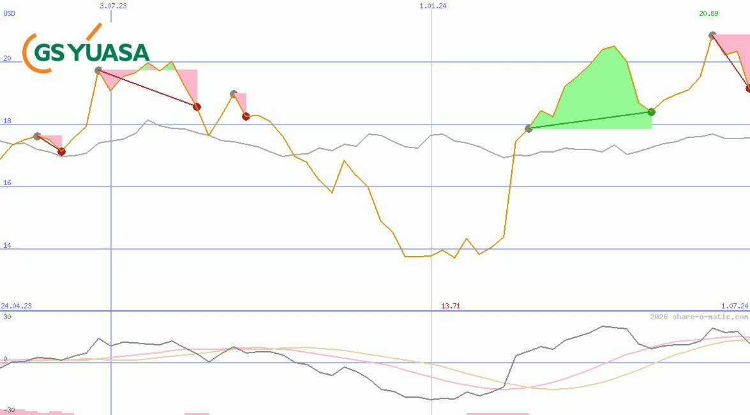This screenshot has height=415, width=750.
Task: Open the share-o-matic.com watermark link
Action: tap(699, 317)
